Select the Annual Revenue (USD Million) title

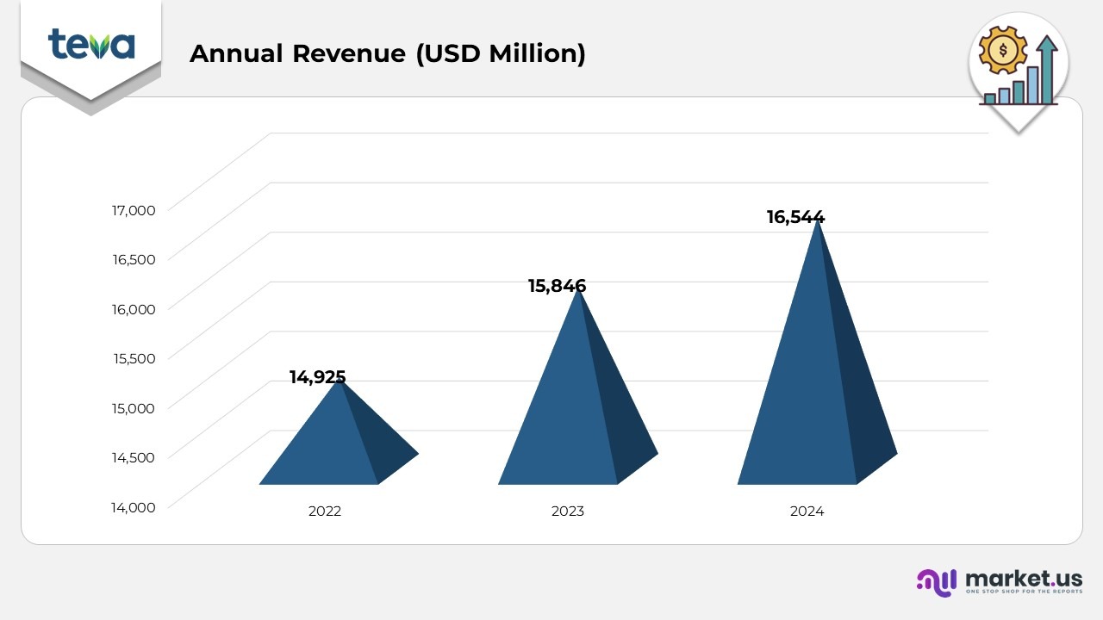(387, 53)
